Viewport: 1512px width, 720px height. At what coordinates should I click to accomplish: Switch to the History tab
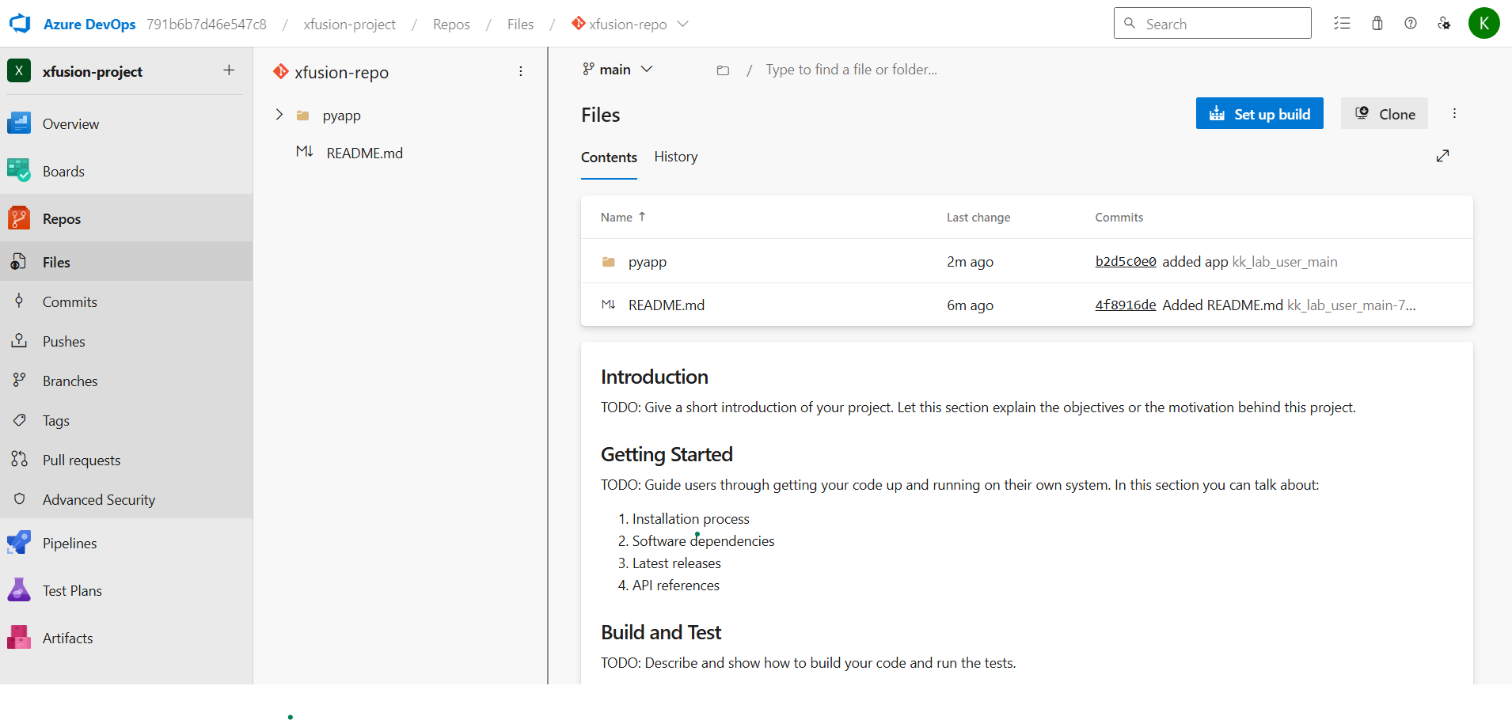pos(676,157)
